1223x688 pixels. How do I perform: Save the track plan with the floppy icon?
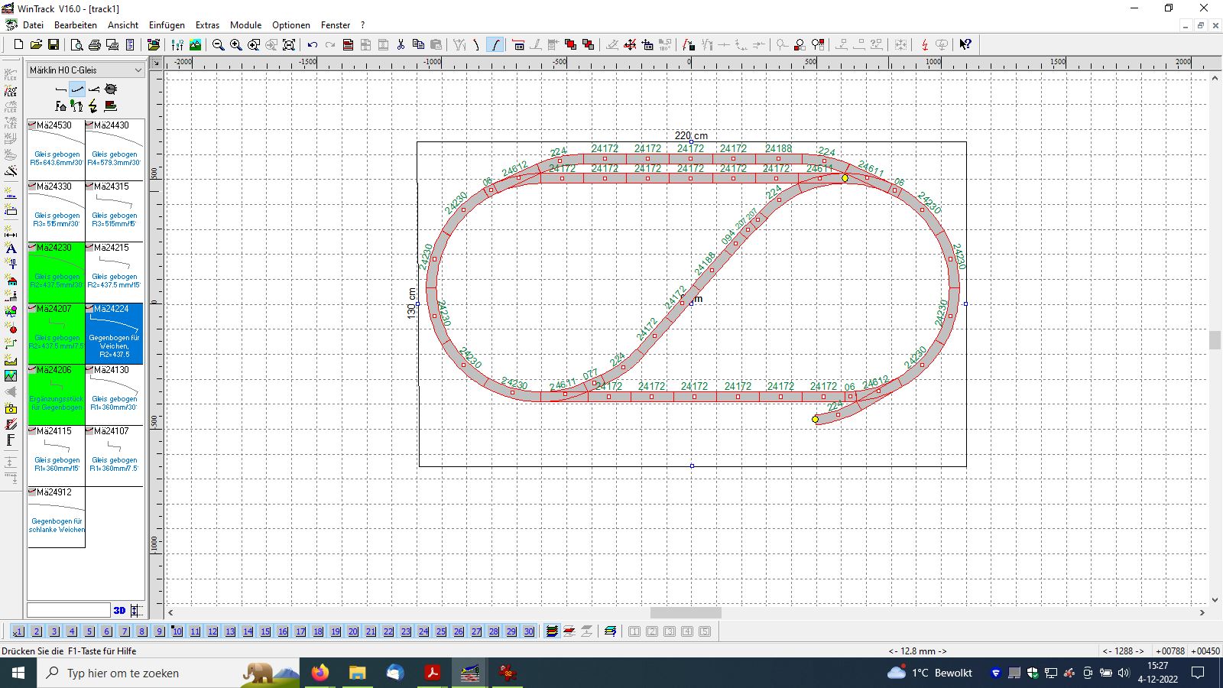pyautogui.click(x=54, y=45)
